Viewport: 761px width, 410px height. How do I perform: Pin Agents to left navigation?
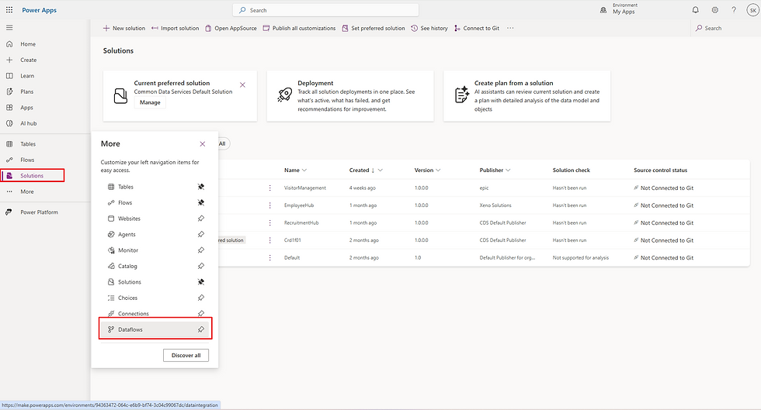point(201,235)
